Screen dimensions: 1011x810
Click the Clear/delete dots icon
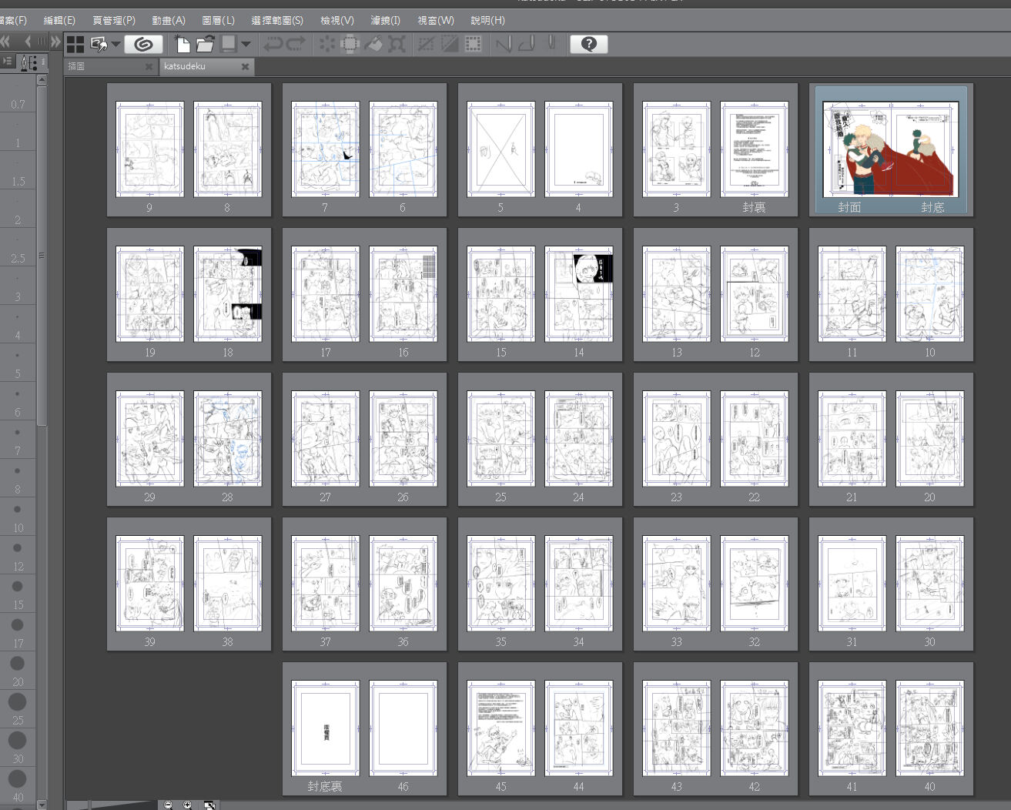tap(327, 44)
